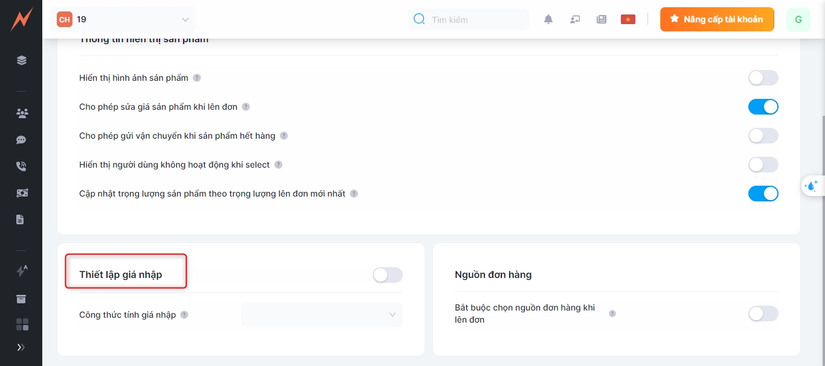Click the phone call icon in sidebar
This screenshot has height=366, width=825.
[x=21, y=166]
